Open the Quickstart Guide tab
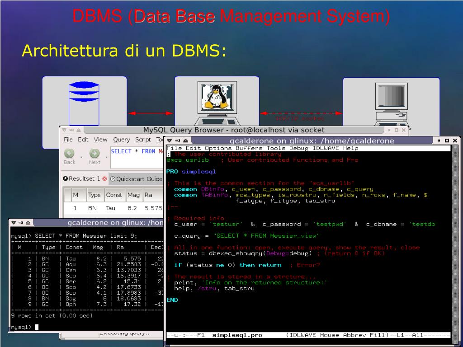 pos(136,179)
